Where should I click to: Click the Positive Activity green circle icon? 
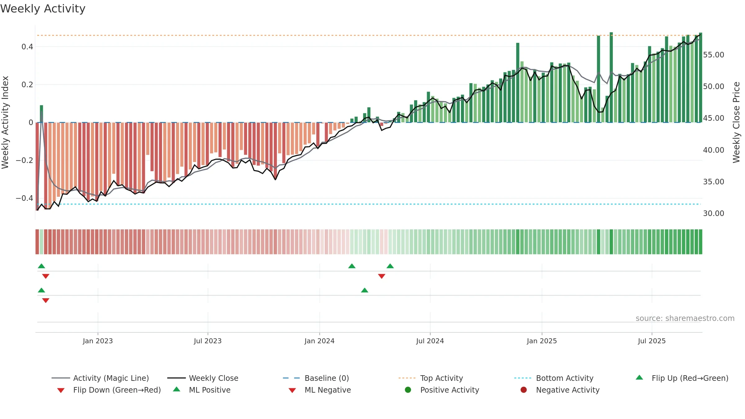(x=408, y=390)
